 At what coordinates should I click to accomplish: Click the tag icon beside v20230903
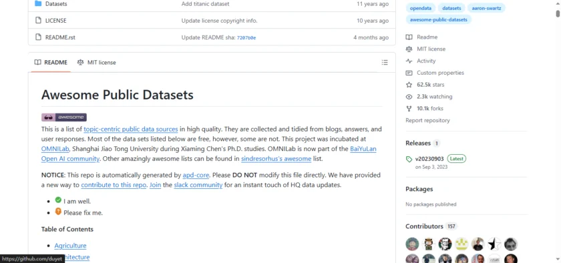(x=409, y=160)
